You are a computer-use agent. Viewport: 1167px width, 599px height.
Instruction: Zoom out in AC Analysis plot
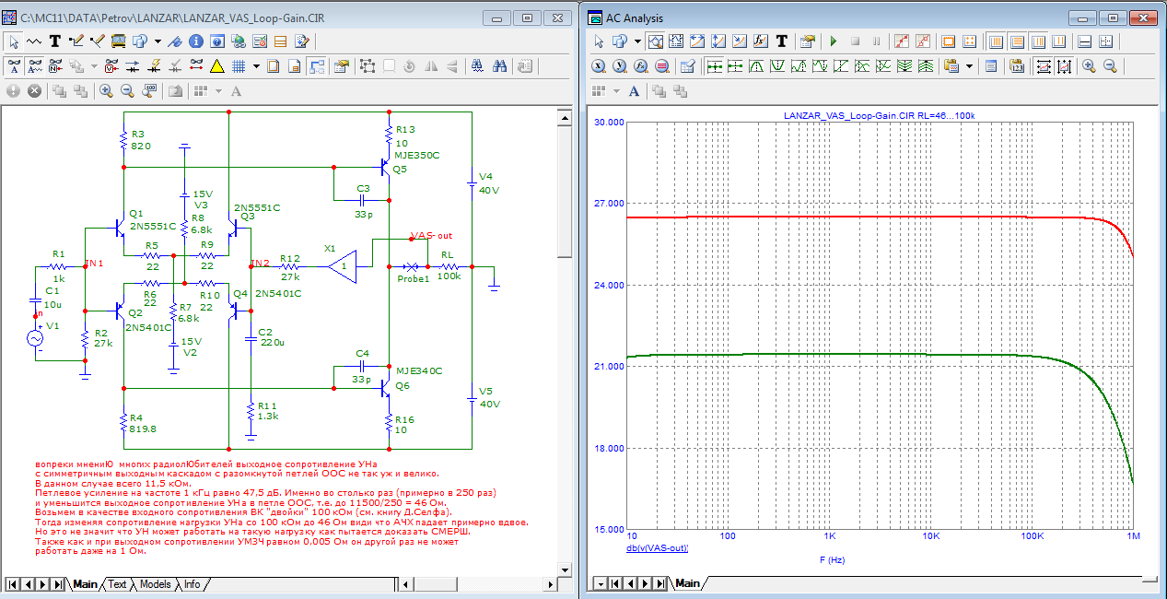1110,65
